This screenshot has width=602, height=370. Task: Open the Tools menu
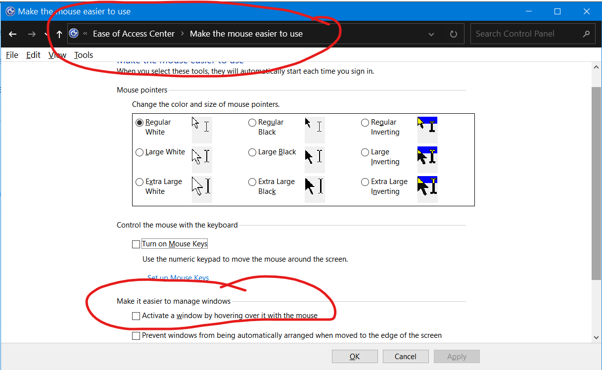[83, 55]
